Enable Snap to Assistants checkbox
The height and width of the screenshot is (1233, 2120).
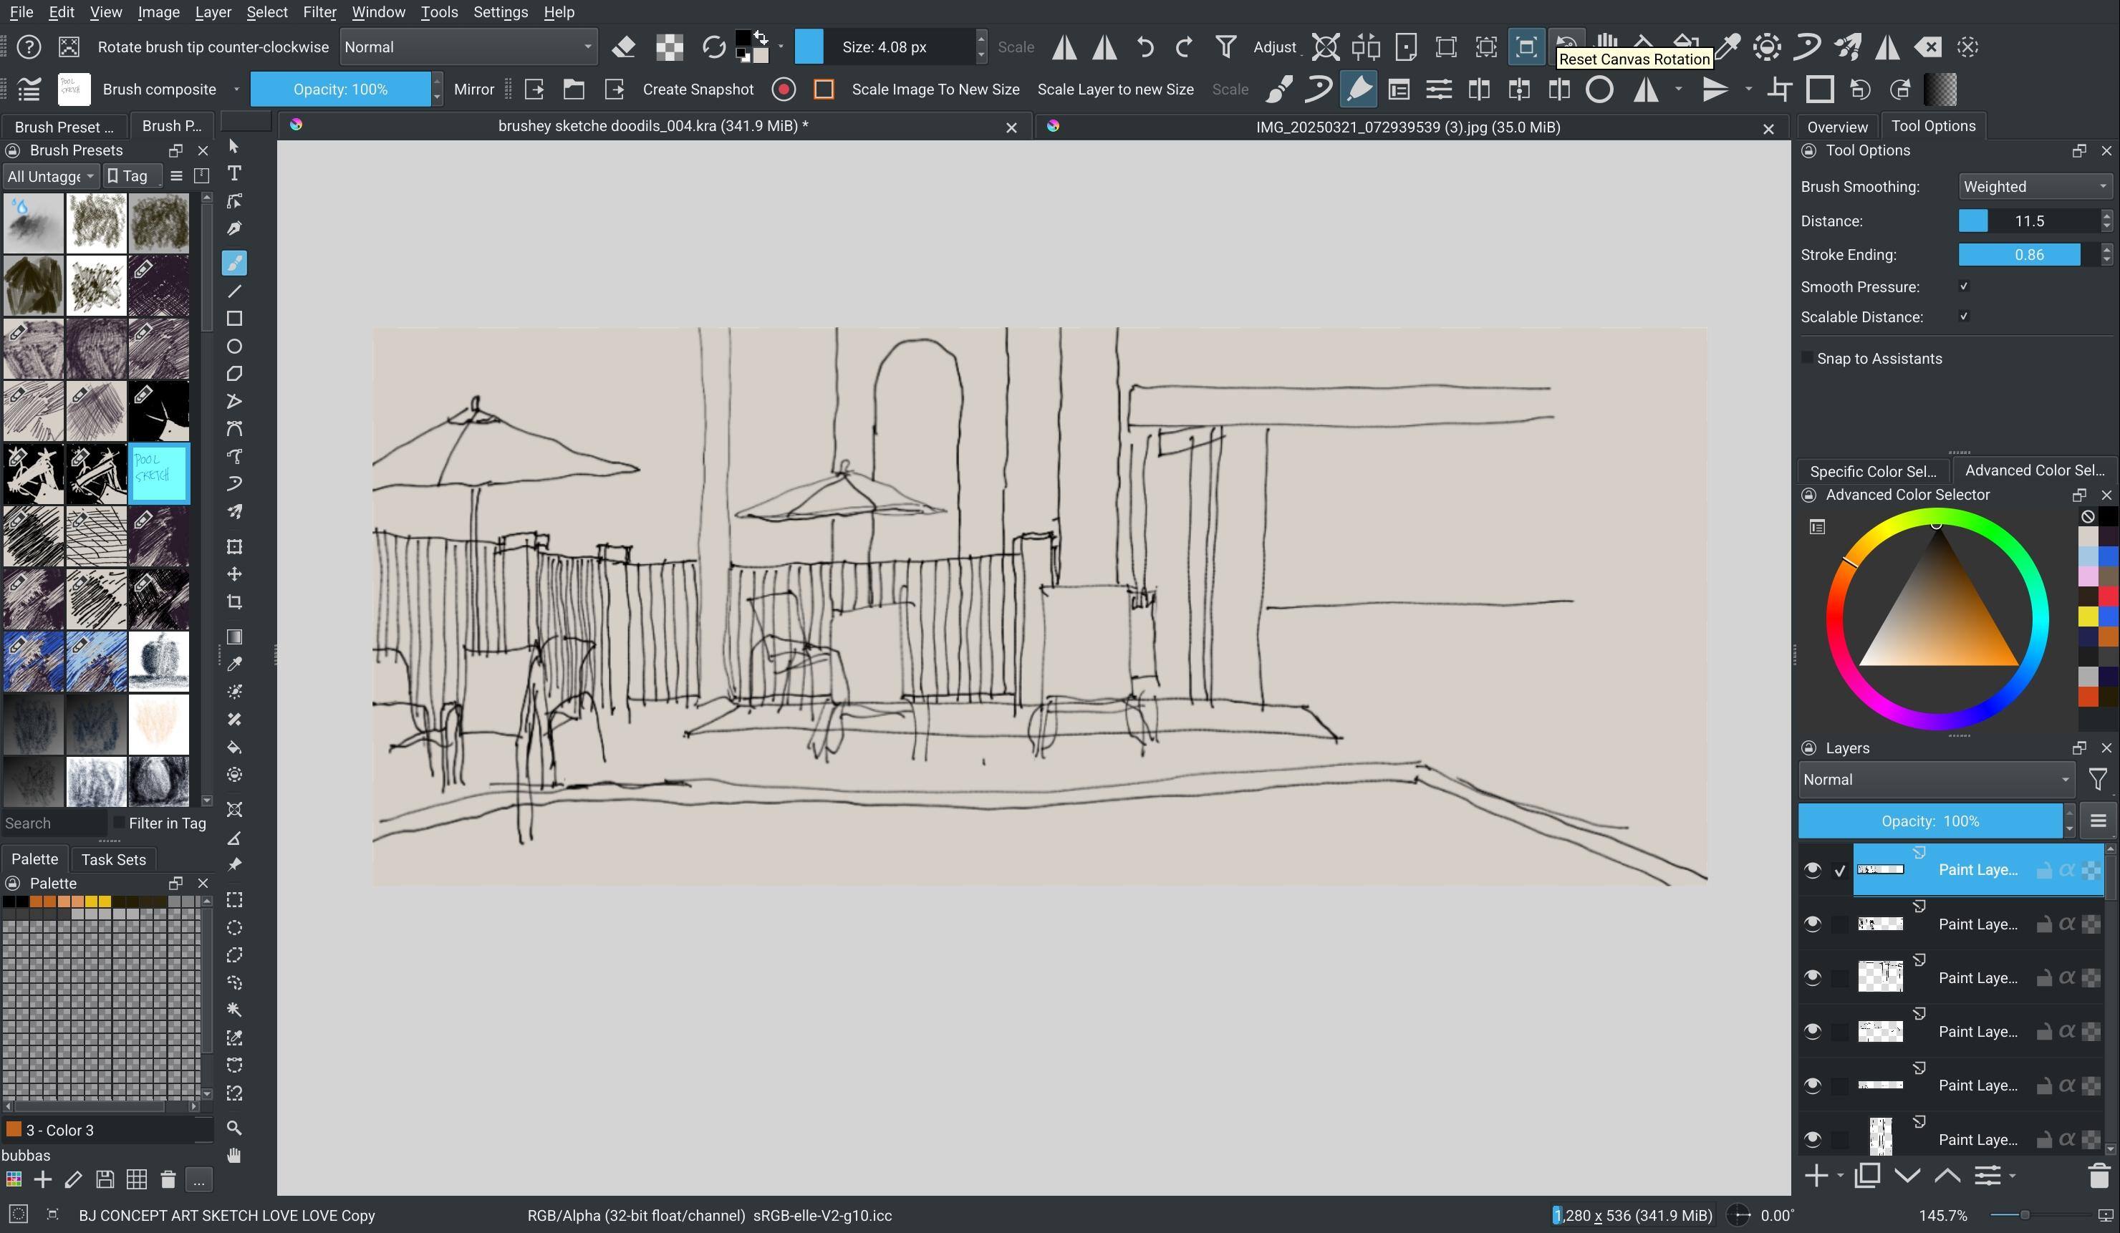(1807, 358)
